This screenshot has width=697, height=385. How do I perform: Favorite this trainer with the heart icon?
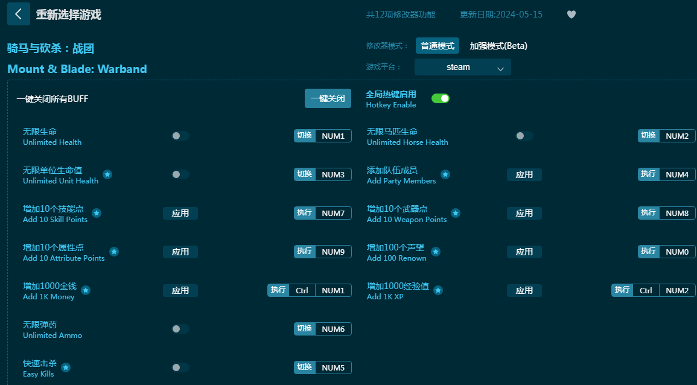pos(571,14)
